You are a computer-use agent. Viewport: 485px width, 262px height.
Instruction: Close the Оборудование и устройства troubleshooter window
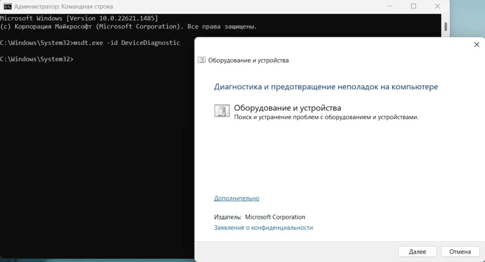click(x=476, y=44)
